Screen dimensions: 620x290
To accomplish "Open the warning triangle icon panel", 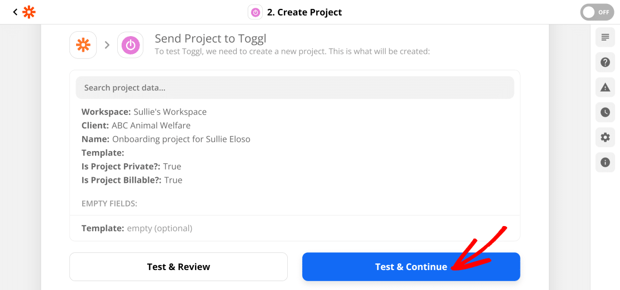I will [x=605, y=87].
